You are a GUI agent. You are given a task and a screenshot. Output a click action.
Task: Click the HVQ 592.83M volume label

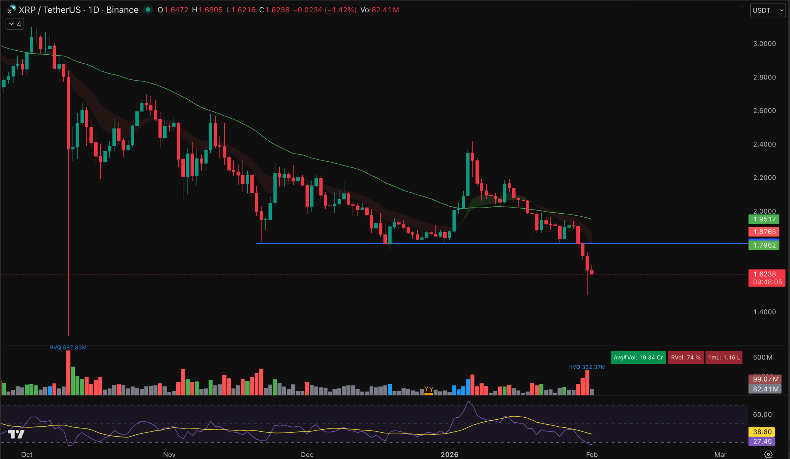coord(68,348)
